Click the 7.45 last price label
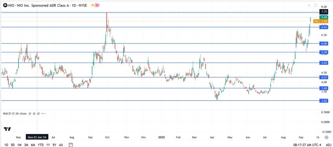Viewport: 333px width, 147px height. (324, 18)
